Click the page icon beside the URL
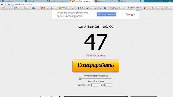This screenshot has width=173, height=97. coord(13,5)
